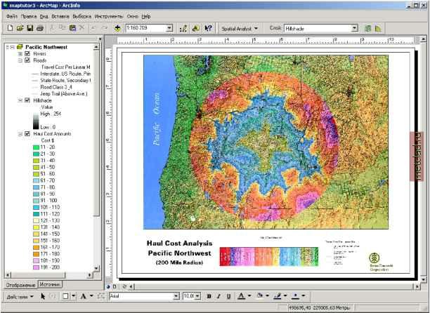Click the Save icon in toolbar
Viewport: 430px width, 313px height.
point(30,28)
